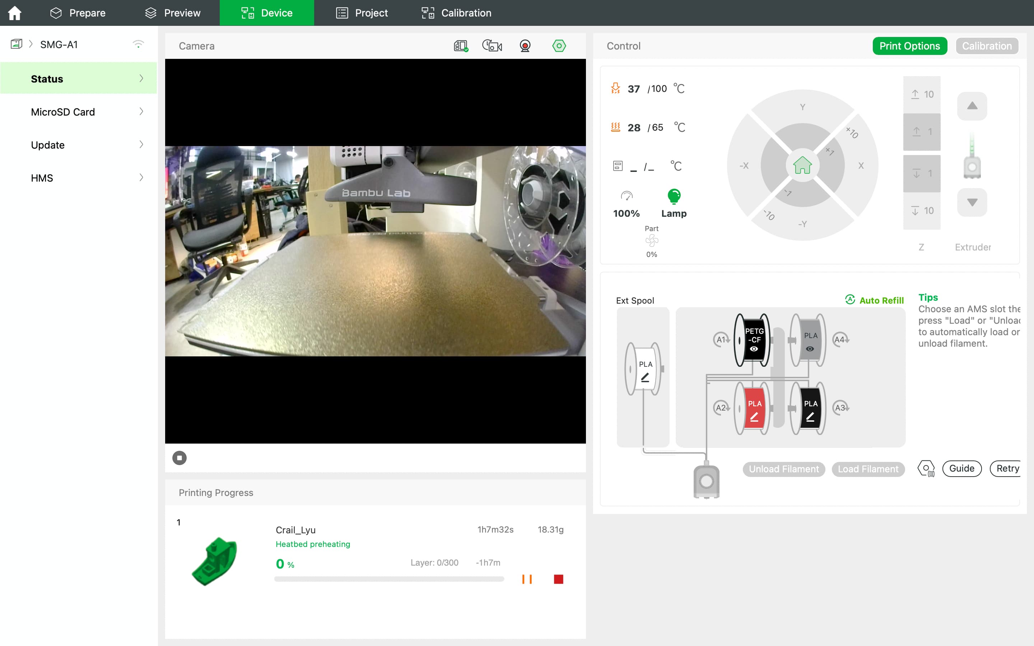Viewport: 1034px width, 646px height.
Task: Click the A2 slot refresh icon
Action: tap(721, 408)
